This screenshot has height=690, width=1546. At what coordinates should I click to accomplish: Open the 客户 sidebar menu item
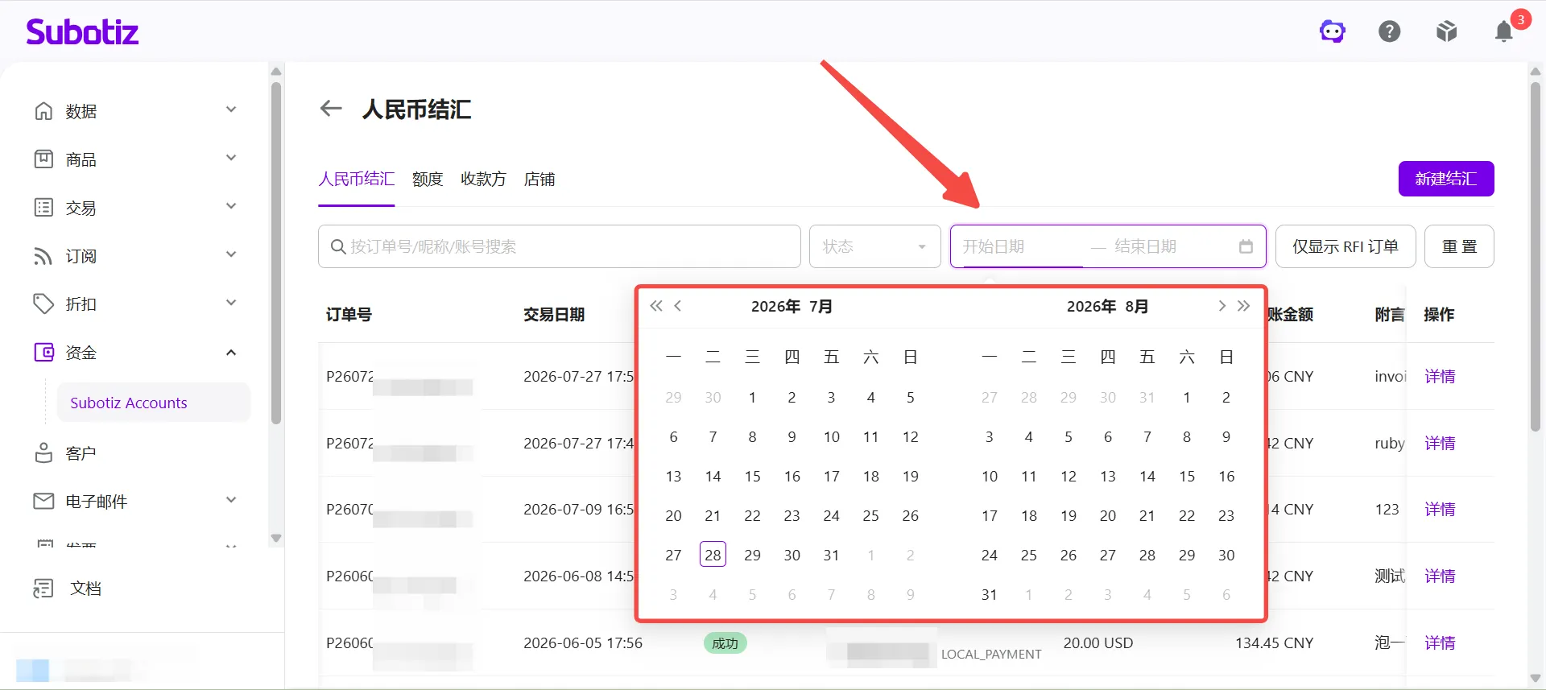pos(81,453)
